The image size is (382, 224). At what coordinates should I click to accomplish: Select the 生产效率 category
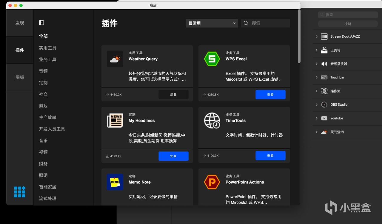[x=48, y=117]
